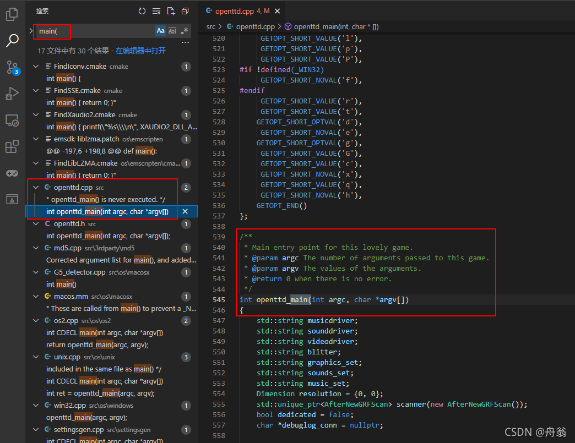This screenshot has width=575, height=443.
Task: Collapse win32.cpp results group
Action: coord(36,405)
